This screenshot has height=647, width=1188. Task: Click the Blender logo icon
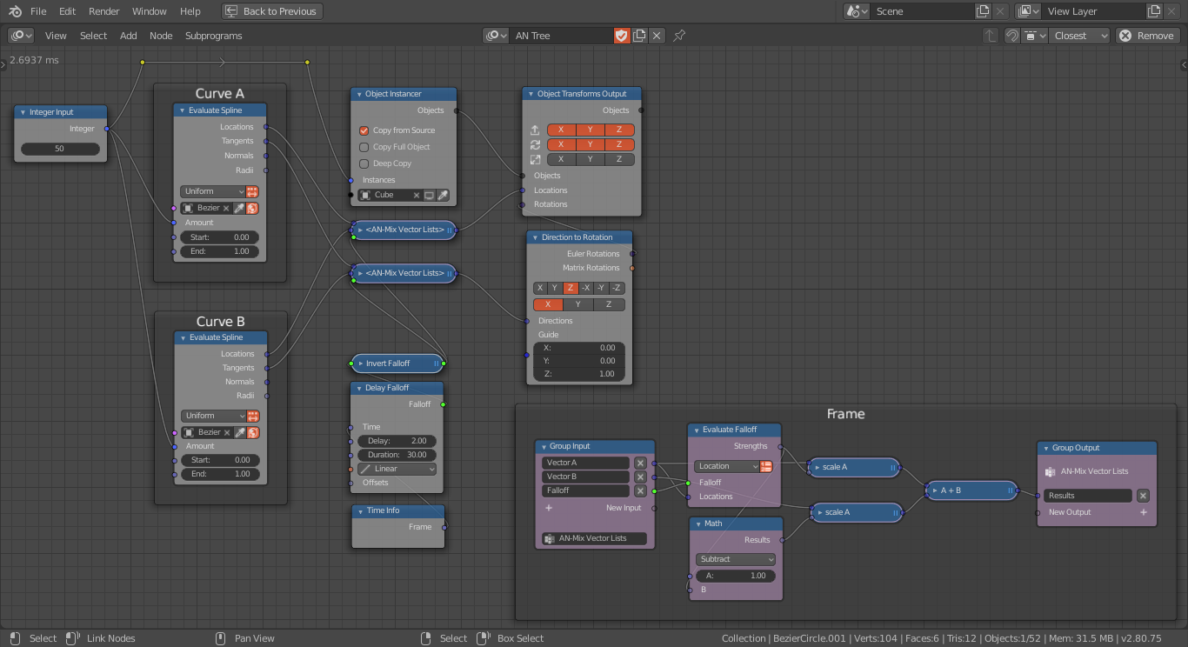[x=15, y=11]
